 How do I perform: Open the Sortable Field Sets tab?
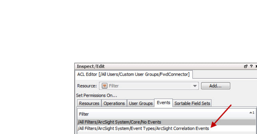coord(192,103)
